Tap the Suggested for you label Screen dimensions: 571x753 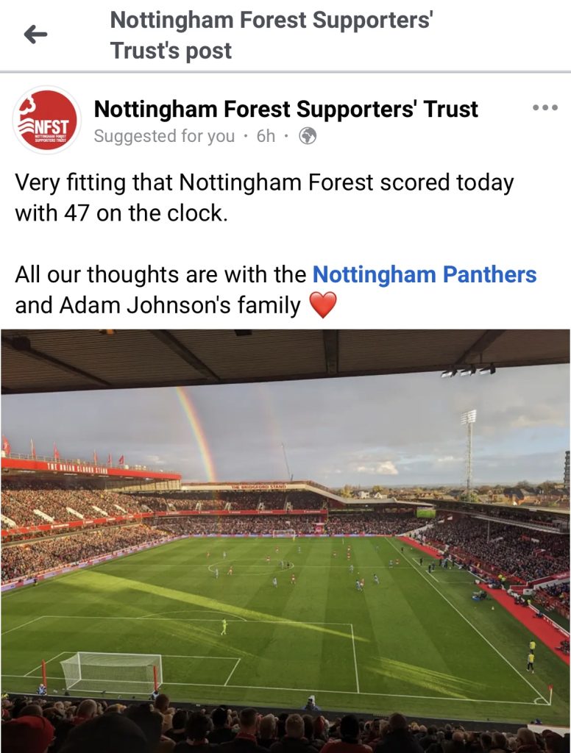click(x=164, y=136)
